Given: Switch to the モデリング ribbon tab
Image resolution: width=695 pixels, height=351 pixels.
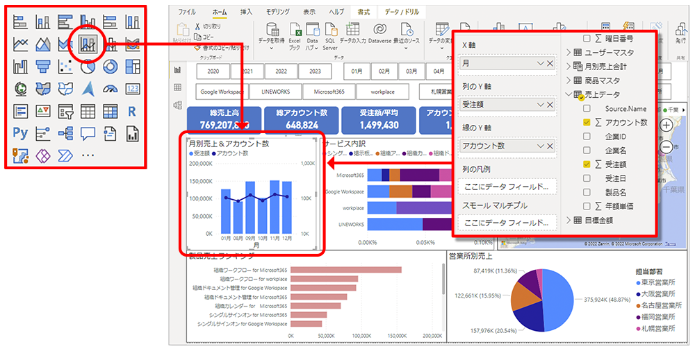Looking at the screenshot, I should coord(278,12).
